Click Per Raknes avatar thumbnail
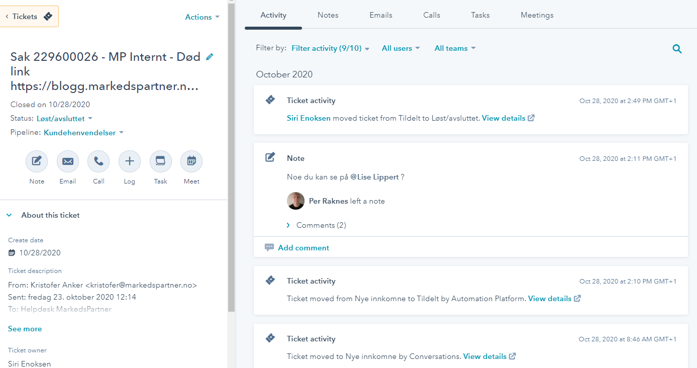The image size is (697, 368). click(x=295, y=201)
